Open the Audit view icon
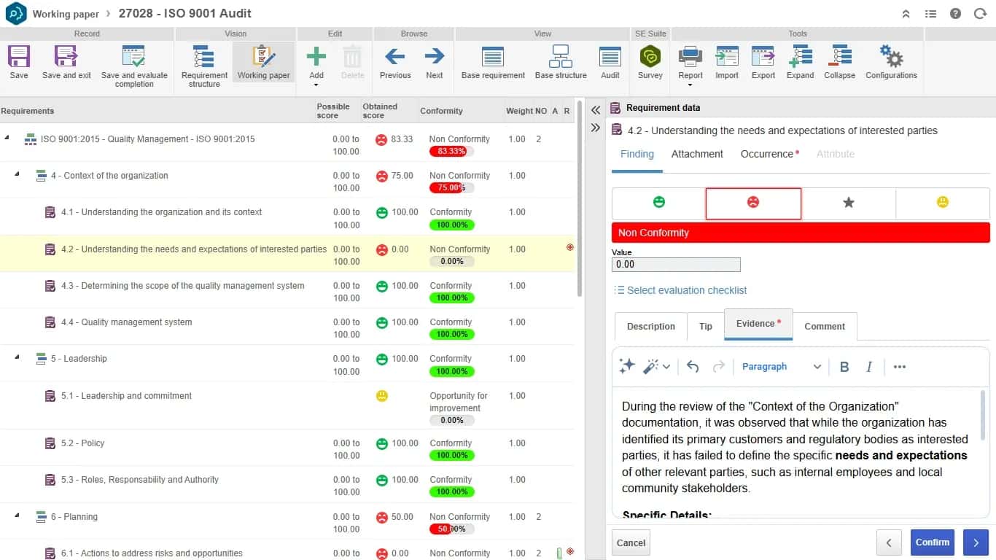 (610, 57)
